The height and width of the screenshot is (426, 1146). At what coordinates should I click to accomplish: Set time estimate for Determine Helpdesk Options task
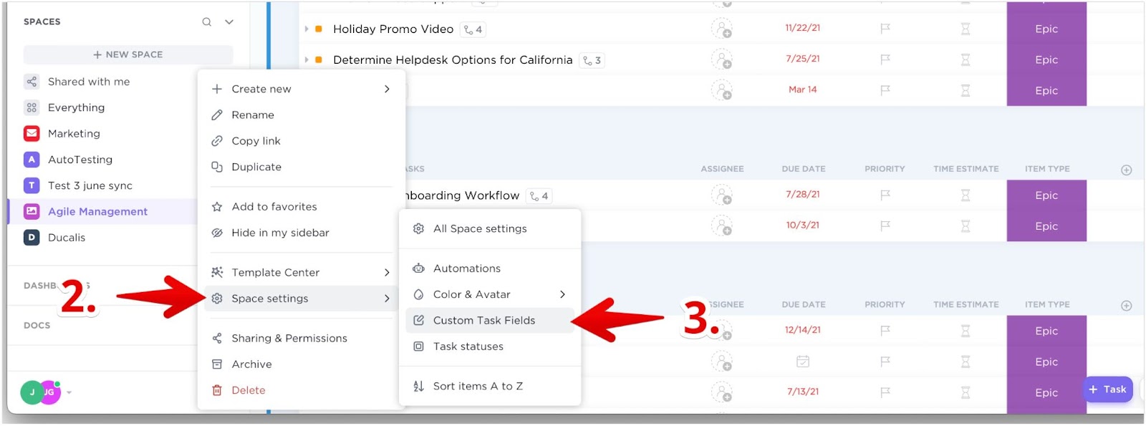pyautogui.click(x=966, y=59)
